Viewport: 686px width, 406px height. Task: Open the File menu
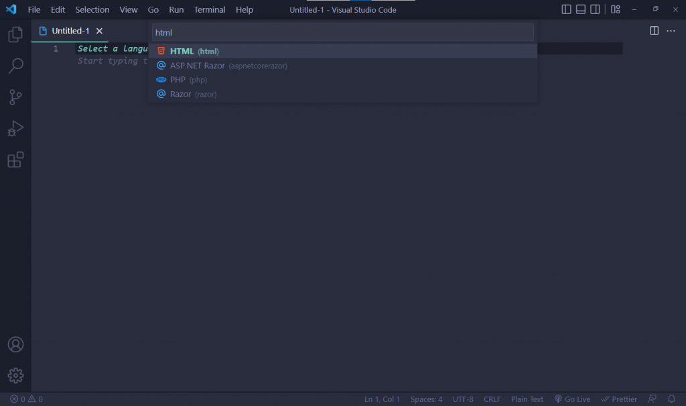34,9
